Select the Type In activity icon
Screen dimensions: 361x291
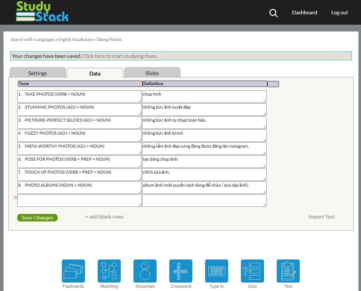(x=216, y=271)
